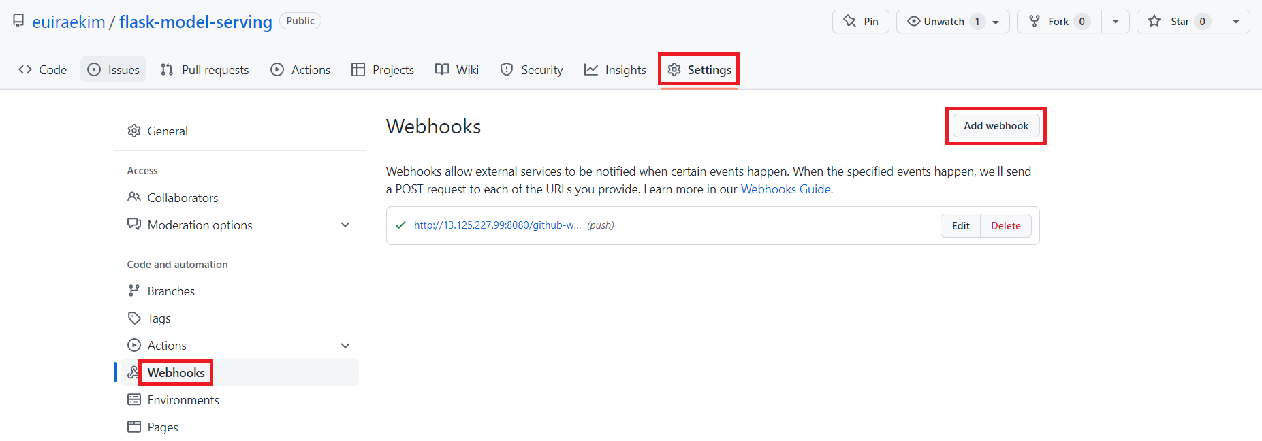This screenshot has height=441, width=1262.
Task: Click the repository icon beside euiraekim
Action: click(x=19, y=21)
